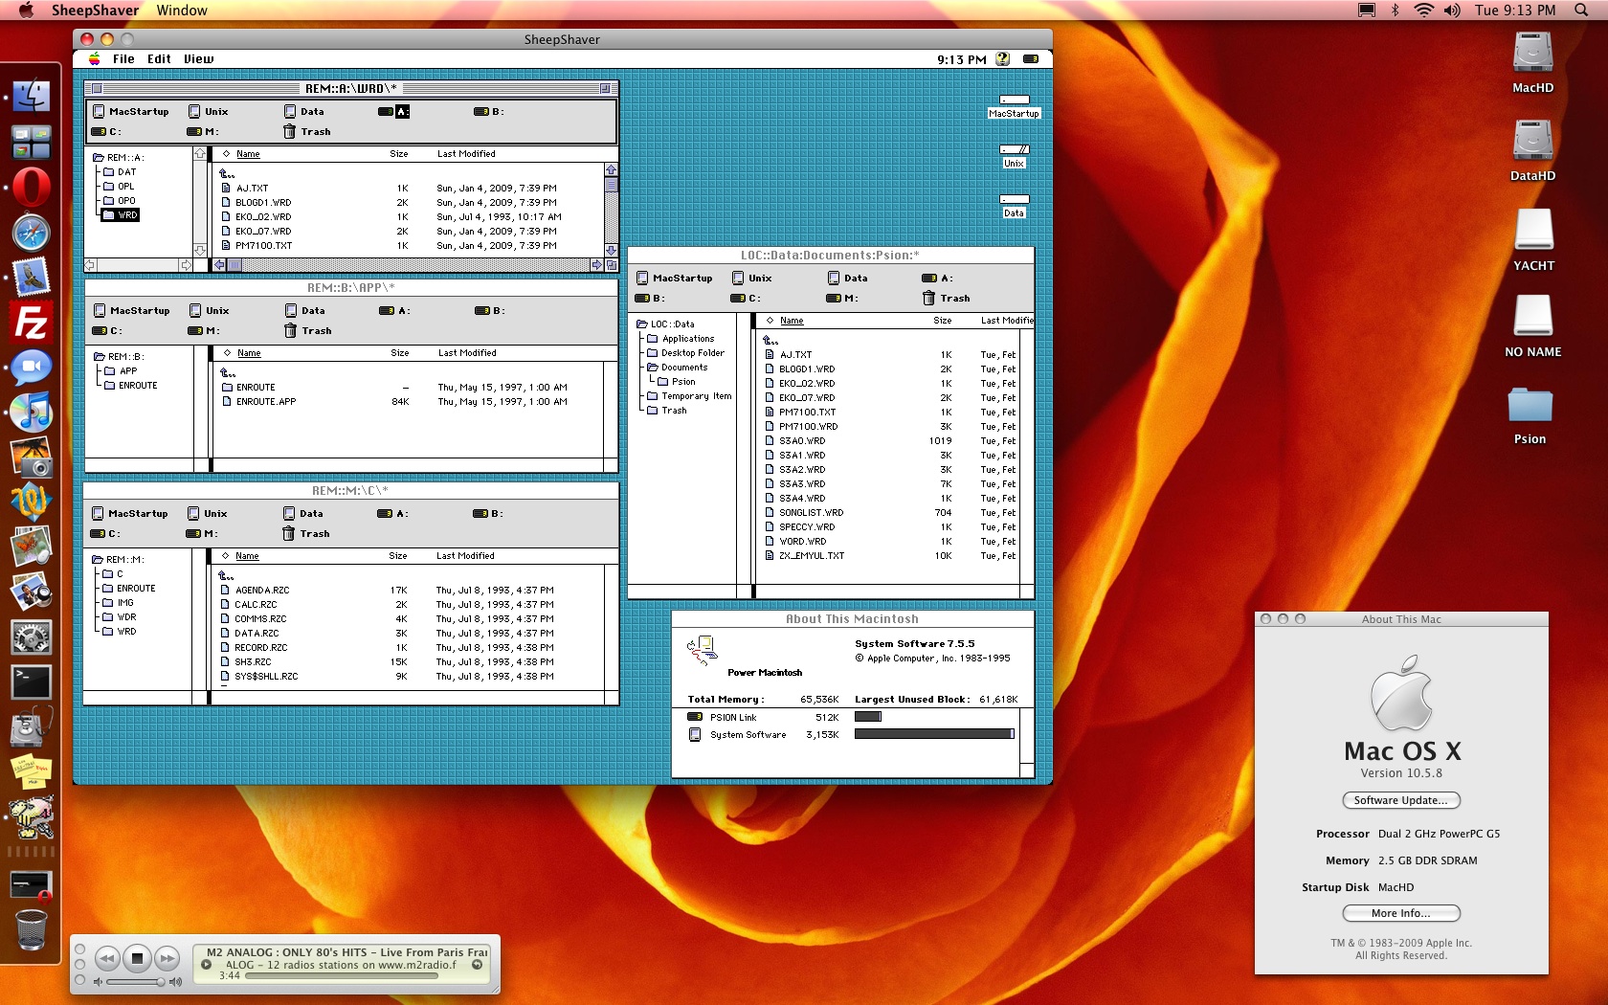Click the Software Update button
Screen dimensions: 1608x1005
[x=1400, y=800]
